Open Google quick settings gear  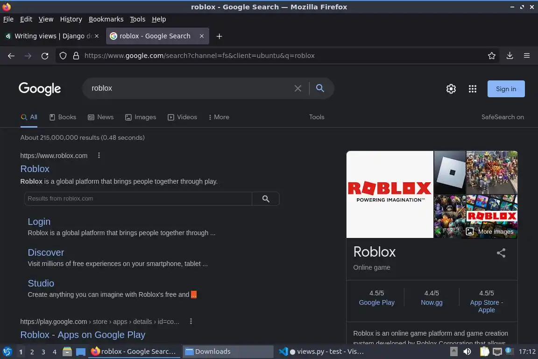pos(451,89)
